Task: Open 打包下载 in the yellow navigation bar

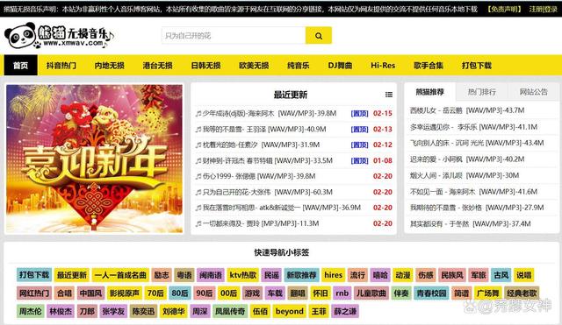Action: (x=476, y=66)
